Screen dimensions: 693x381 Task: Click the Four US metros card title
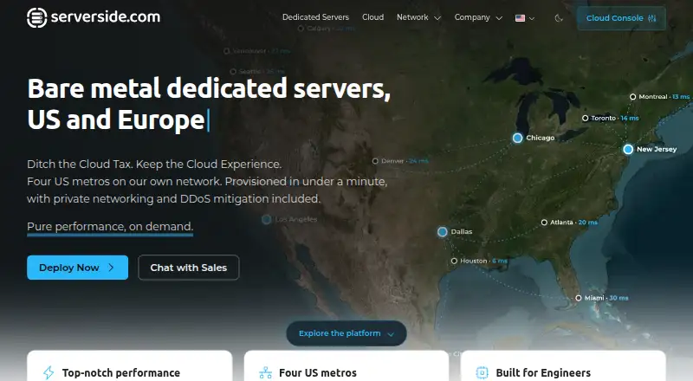tap(318, 372)
